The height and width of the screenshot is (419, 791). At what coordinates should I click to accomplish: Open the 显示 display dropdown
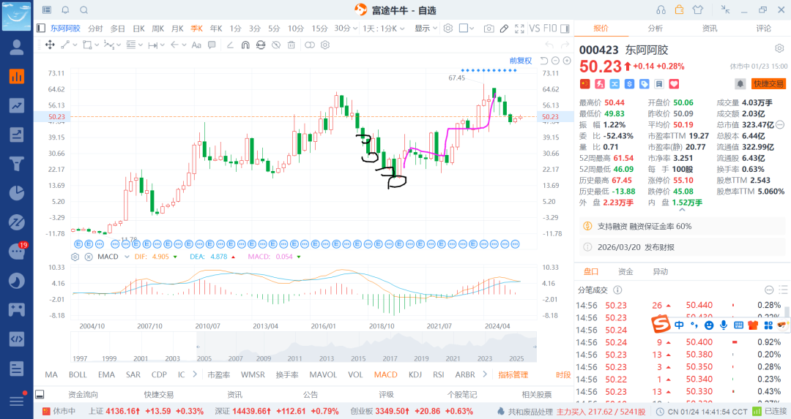pos(426,29)
